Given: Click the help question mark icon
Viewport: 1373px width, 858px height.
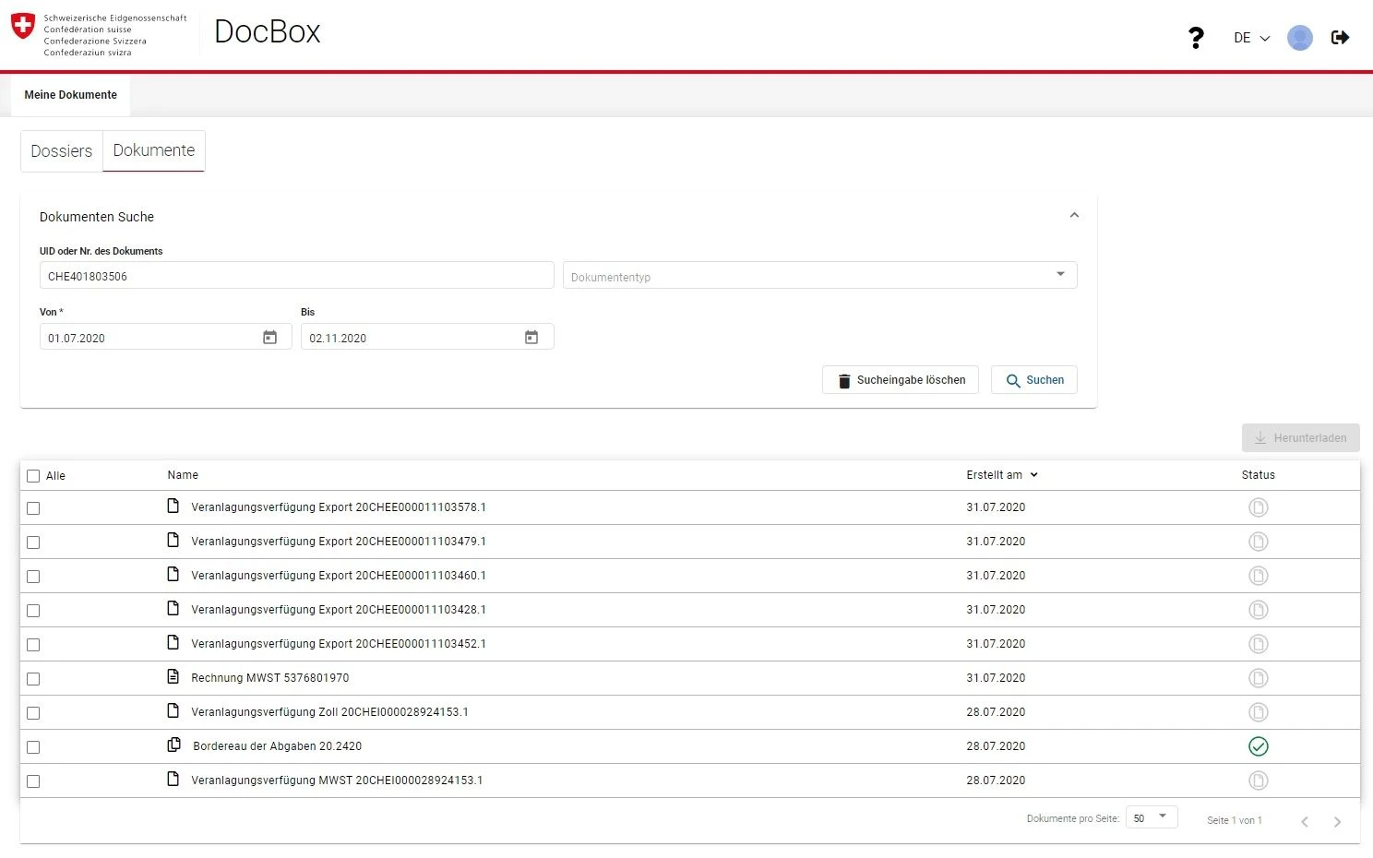Looking at the screenshot, I should (1196, 38).
